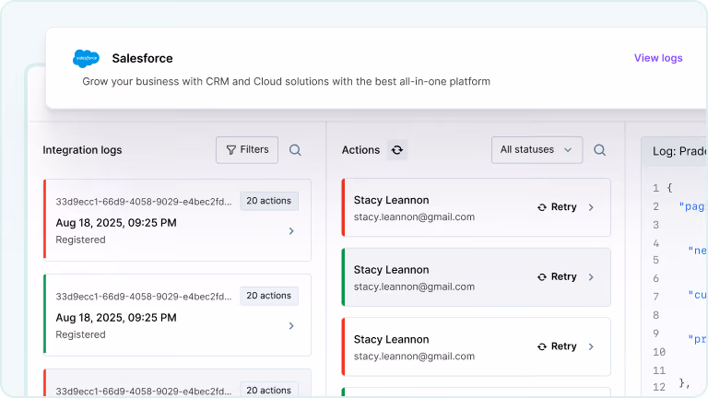
Task: Open View logs link
Action: pos(658,58)
